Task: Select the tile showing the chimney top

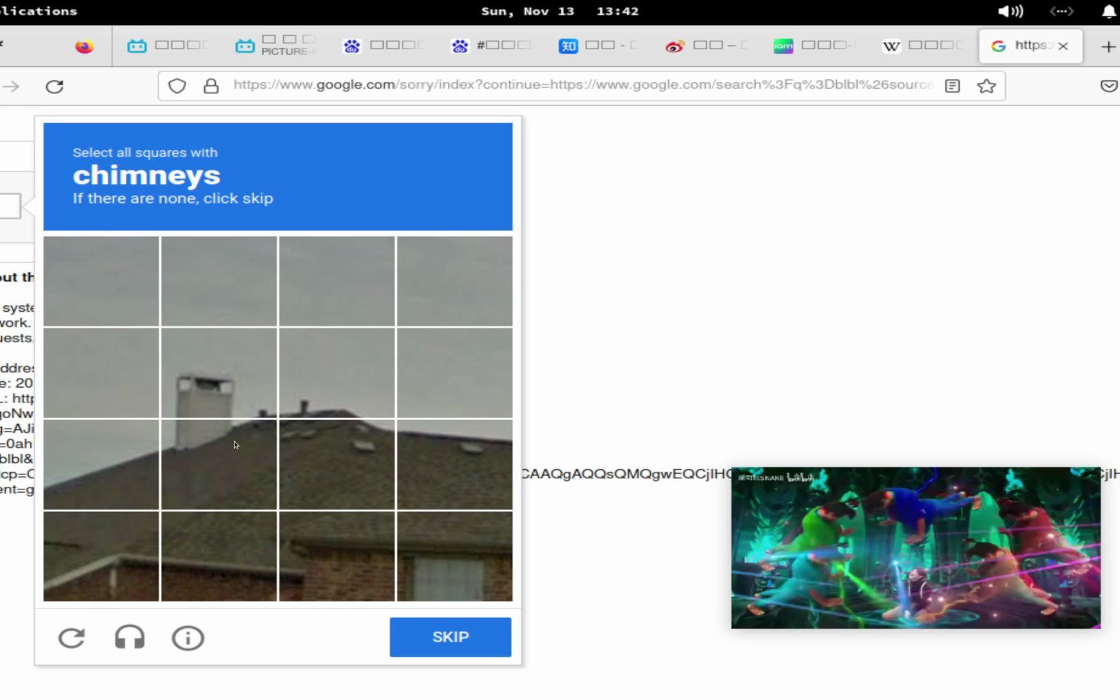Action: pyautogui.click(x=219, y=373)
